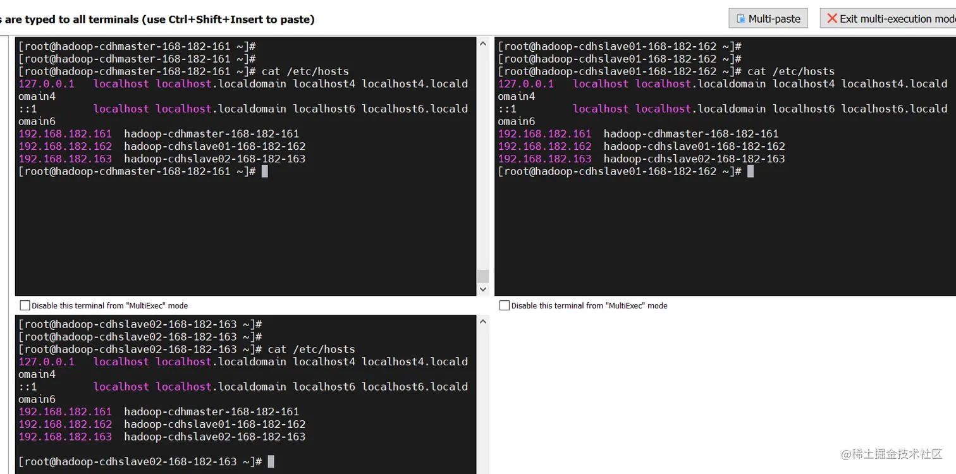Click hostname beside 192.168.182.163 in cdhslave02 terminal

(215, 437)
